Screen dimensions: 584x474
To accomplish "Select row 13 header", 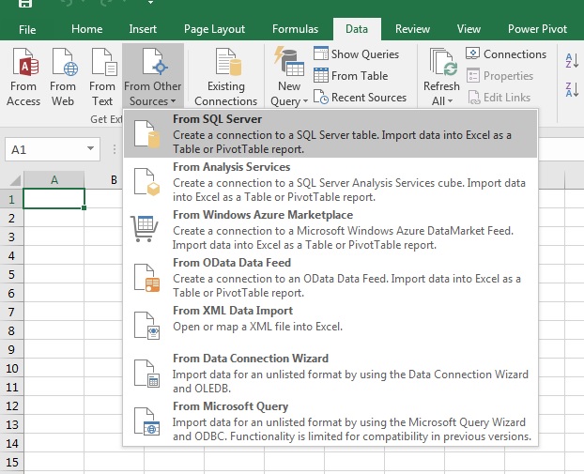I will click(x=11, y=424).
